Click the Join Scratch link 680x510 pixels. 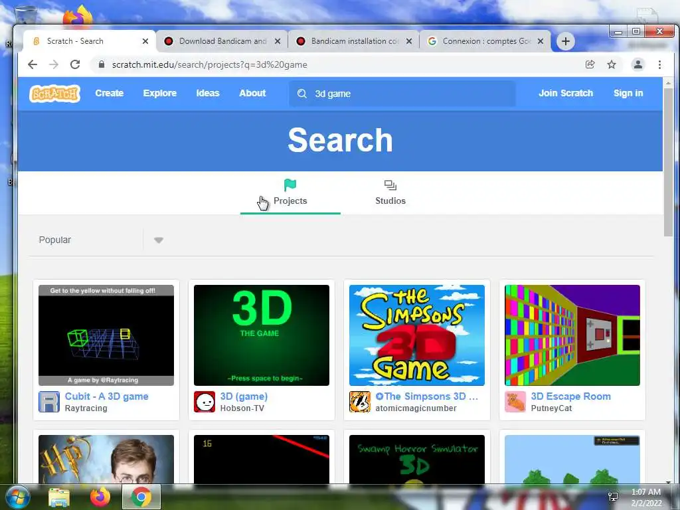coord(566,93)
